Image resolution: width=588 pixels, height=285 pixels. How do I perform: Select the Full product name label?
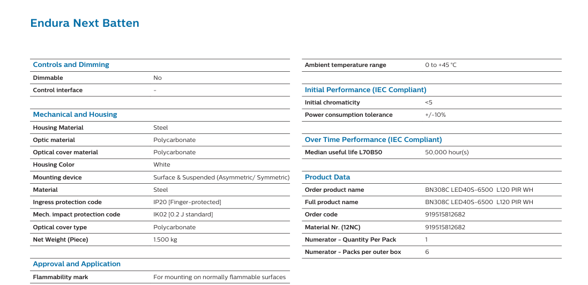tap(331, 202)
